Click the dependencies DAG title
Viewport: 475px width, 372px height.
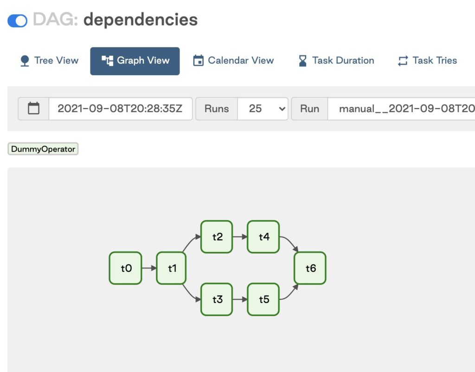point(140,20)
